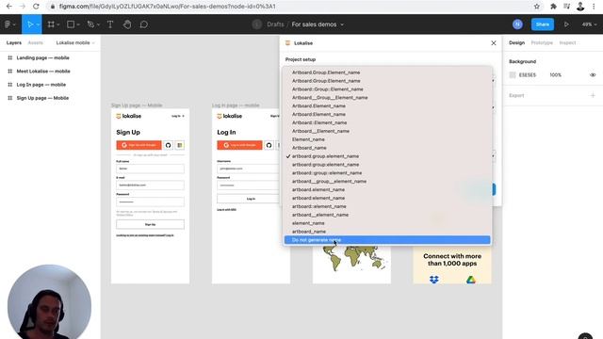Expand the Pen tool options arrow
This screenshot has width=603, height=339.
98,24
